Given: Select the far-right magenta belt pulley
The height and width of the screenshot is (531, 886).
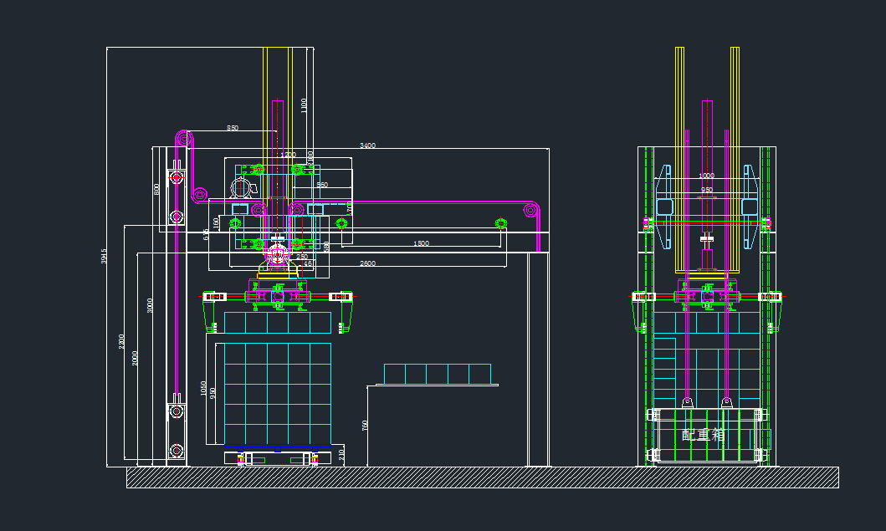Looking at the screenshot, I should pyautogui.click(x=529, y=209).
